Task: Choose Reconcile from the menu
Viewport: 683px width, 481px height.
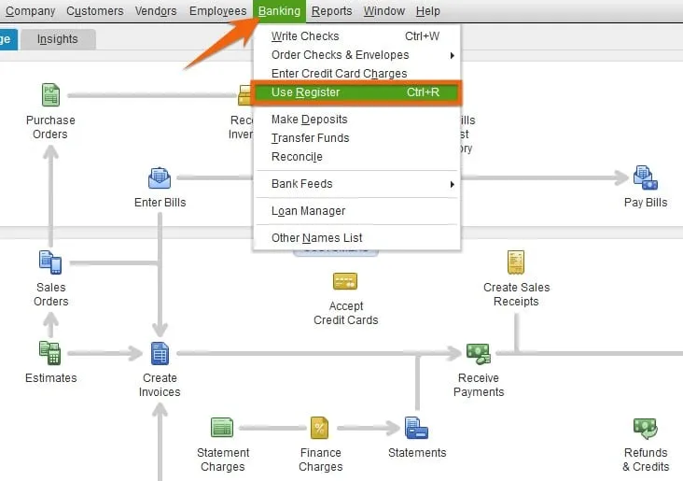Action: pyautogui.click(x=355, y=157)
